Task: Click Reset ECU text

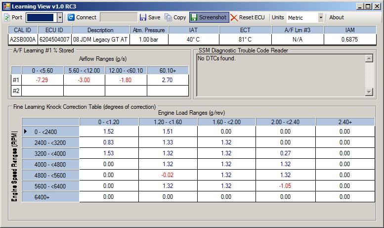Action: click(252, 17)
